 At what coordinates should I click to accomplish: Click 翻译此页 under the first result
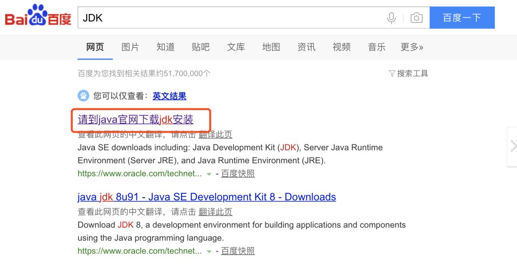[215, 134]
